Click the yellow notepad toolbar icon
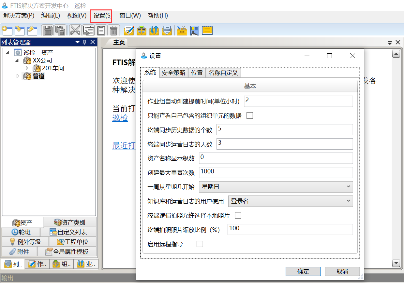Image resolution: width=404 pixels, height=283 pixels. click(x=207, y=30)
